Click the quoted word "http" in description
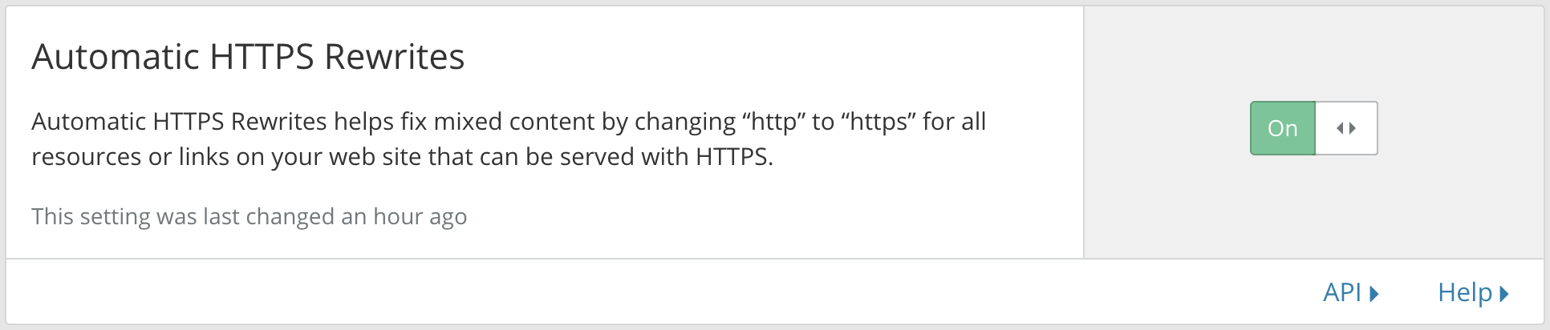The height and width of the screenshot is (330, 1550). [773, 122]
